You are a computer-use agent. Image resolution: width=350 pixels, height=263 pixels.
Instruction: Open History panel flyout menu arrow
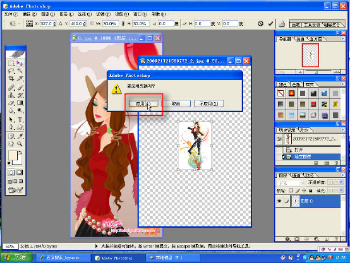(x=343, y=130)
